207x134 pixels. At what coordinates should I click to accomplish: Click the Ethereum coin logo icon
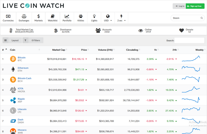point(13,69)
